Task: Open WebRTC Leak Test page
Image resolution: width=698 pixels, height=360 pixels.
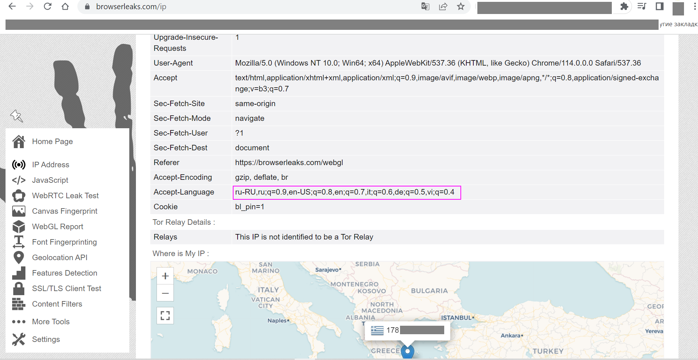Action: (x=65, y=196)
